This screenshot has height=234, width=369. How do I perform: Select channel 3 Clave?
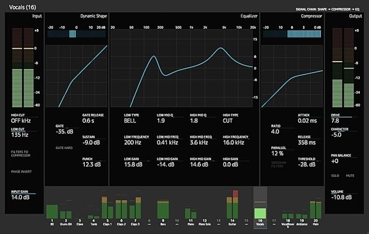80,222
